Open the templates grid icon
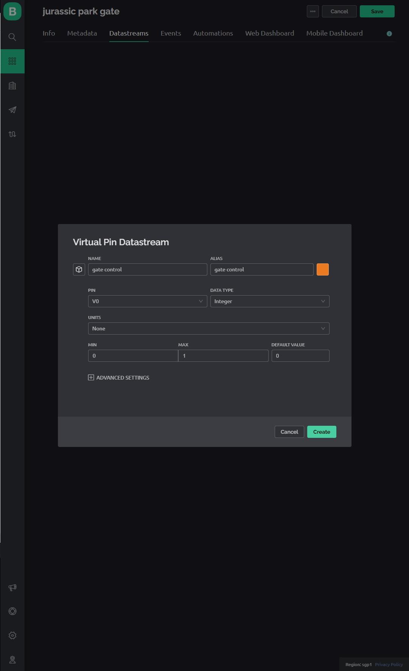The image size is (409, 671). [x=12, y=61]
